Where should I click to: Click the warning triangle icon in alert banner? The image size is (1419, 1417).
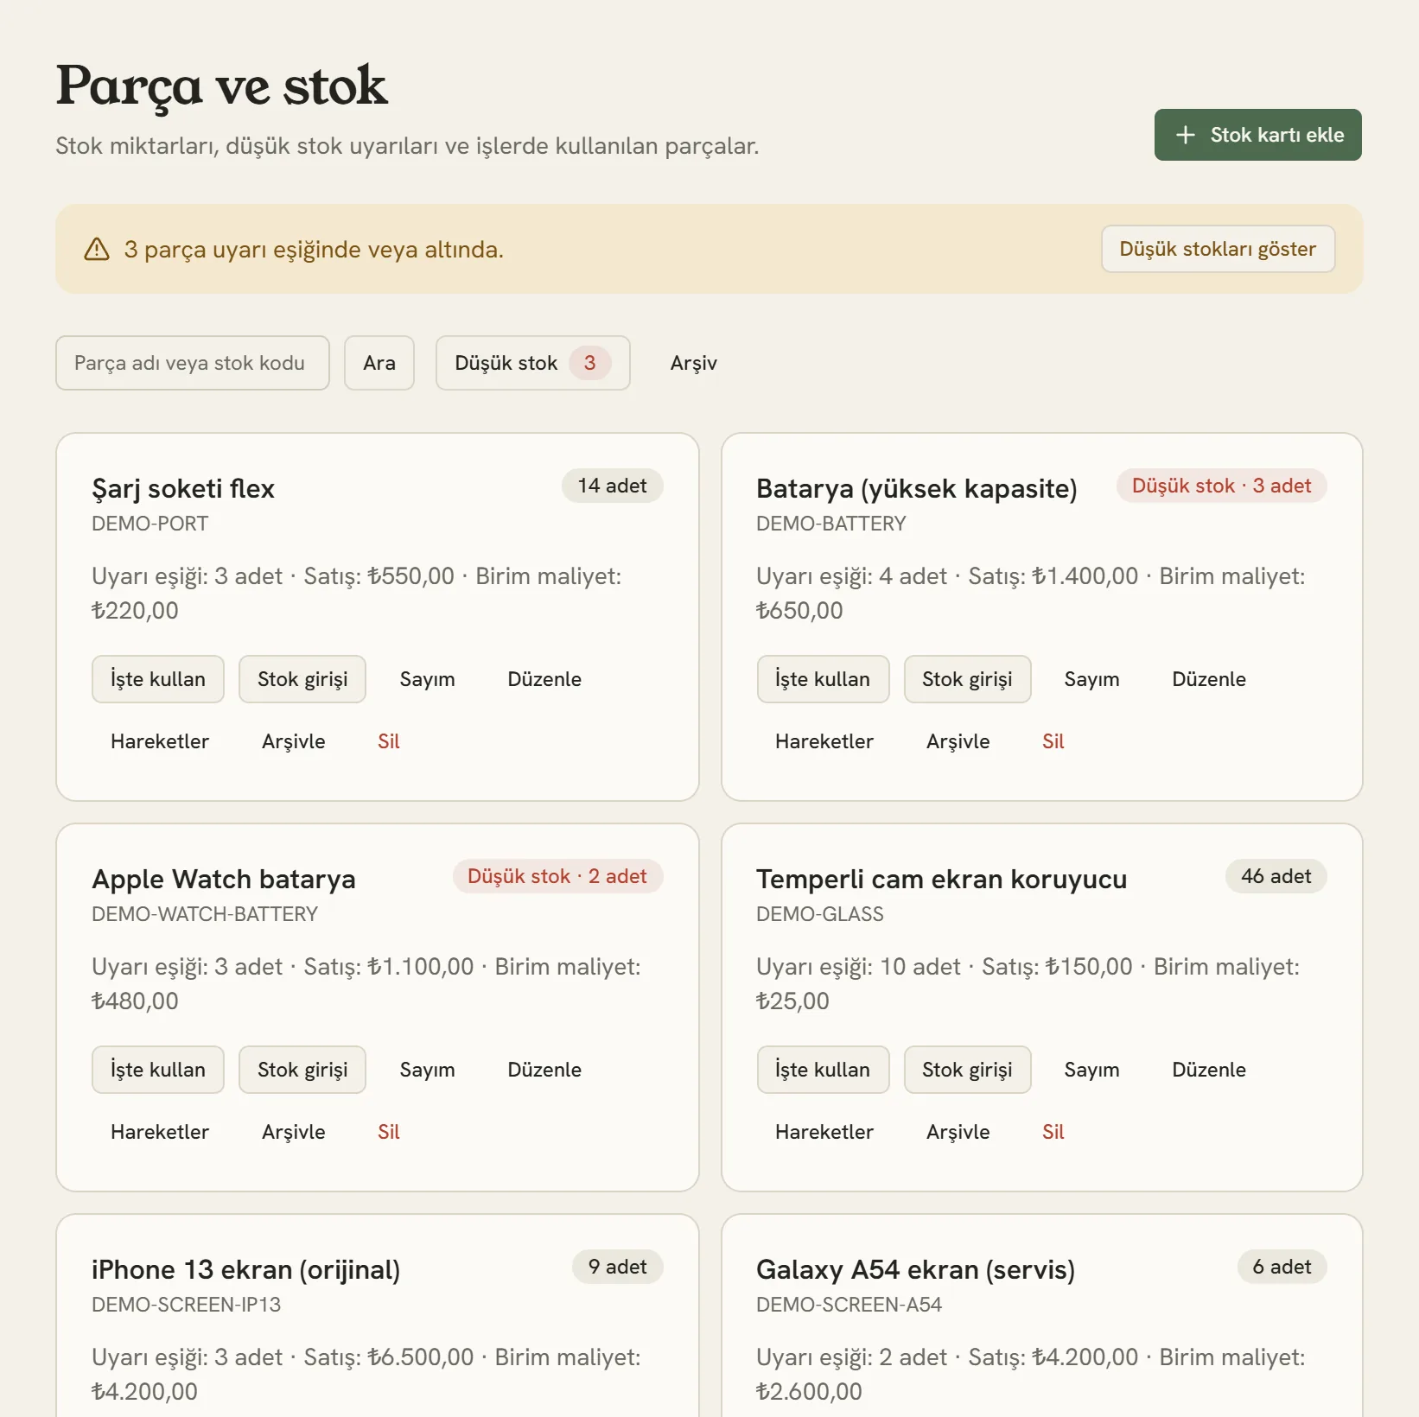click(97, 249)
